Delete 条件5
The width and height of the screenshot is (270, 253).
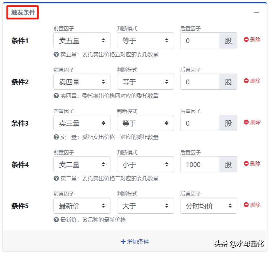pos(252,205)
